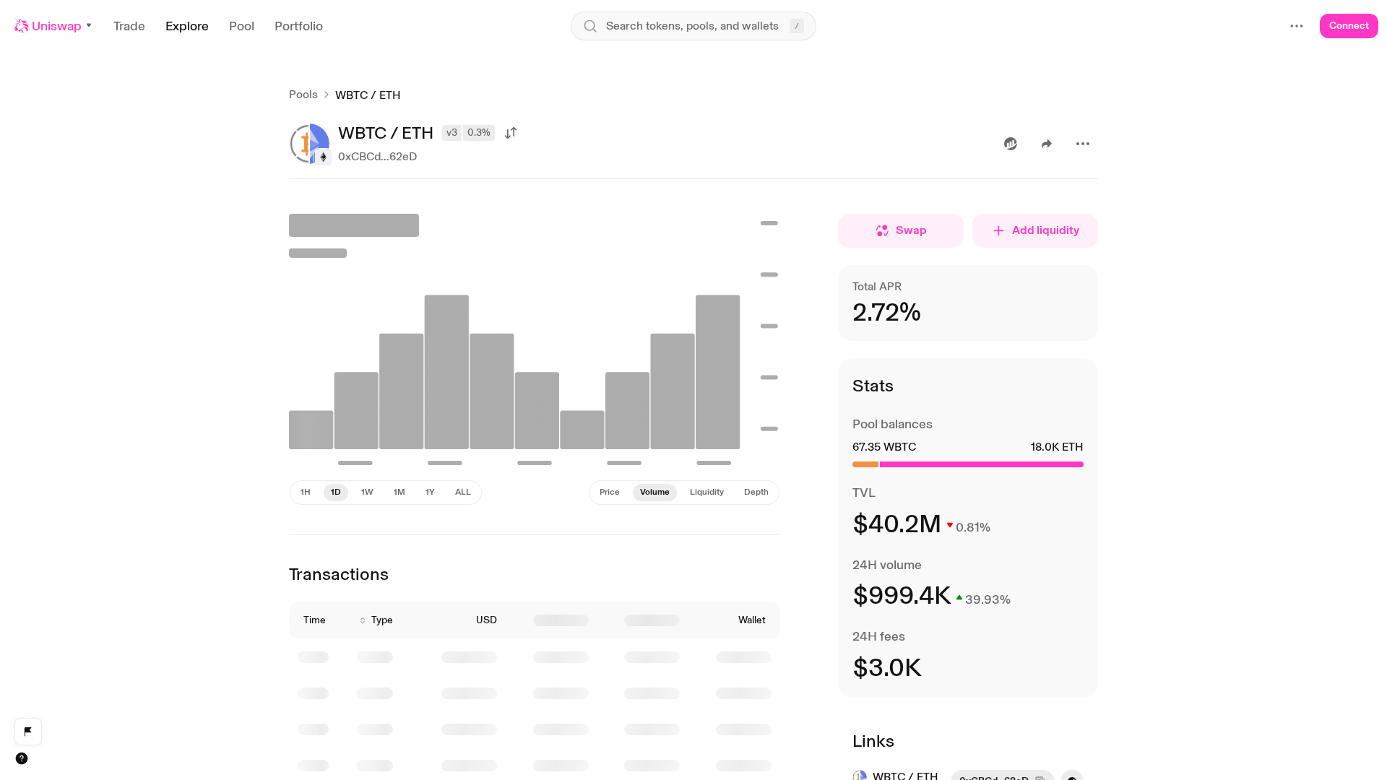Open the chart analytics icon in pool header
This screenshot has width=1387, height=780.
coord(1011,144)
